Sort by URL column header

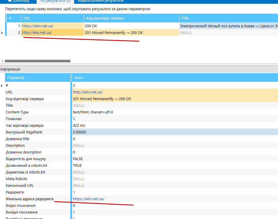tap(52, 18)
